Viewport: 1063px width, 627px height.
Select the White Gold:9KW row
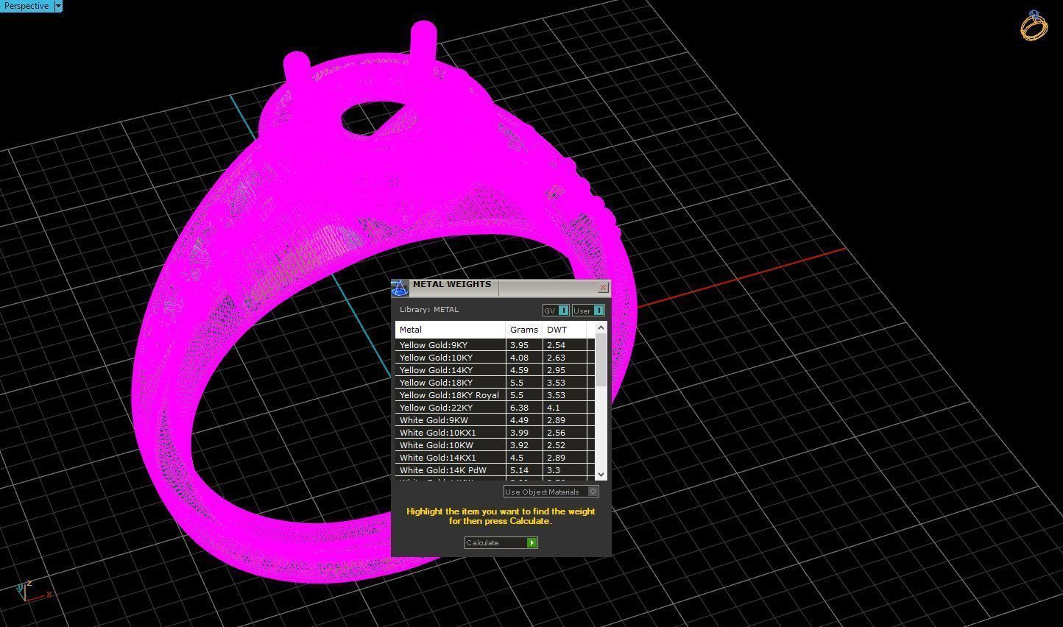pyautogui.click(x=495, y=420)
